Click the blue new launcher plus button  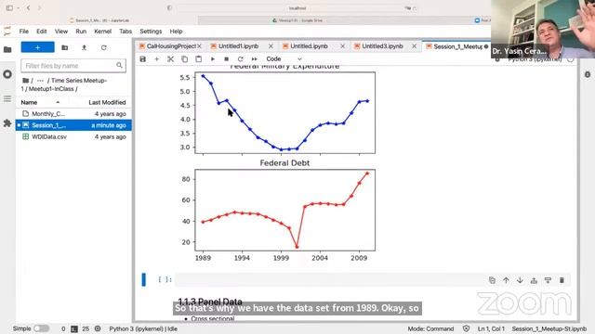37,47
